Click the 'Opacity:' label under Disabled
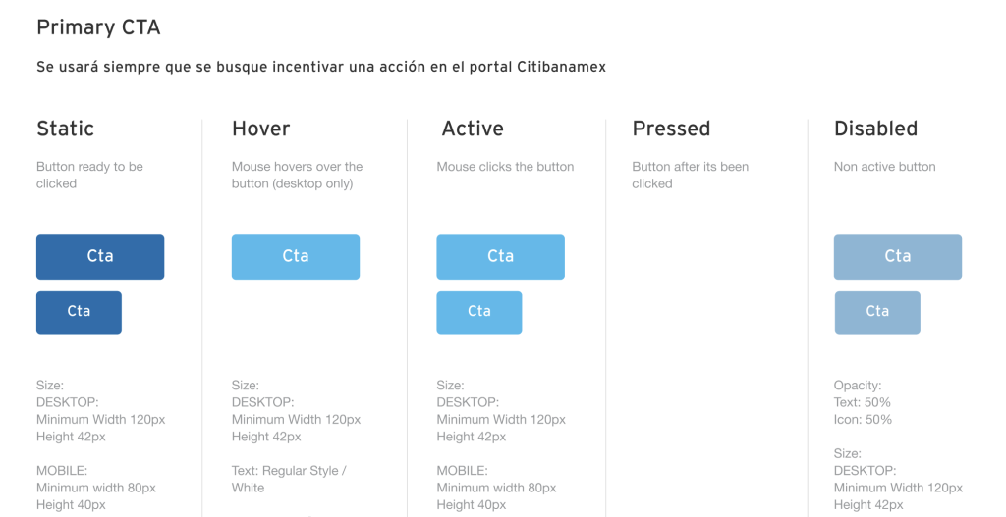Viewport: 1006px width, 517px height. click(858, 386)
